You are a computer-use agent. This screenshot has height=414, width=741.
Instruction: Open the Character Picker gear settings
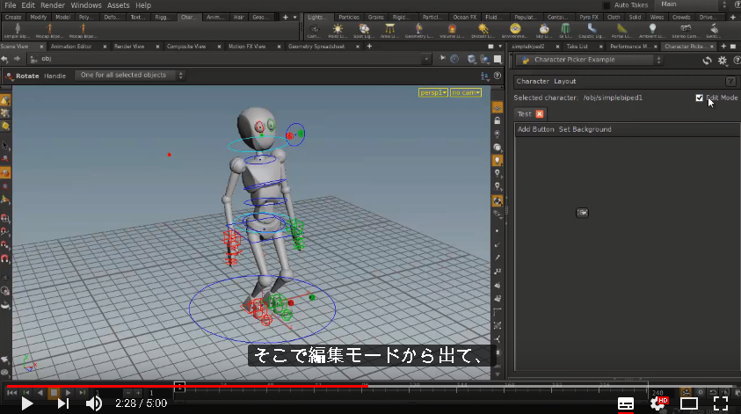tap(722, 61)
